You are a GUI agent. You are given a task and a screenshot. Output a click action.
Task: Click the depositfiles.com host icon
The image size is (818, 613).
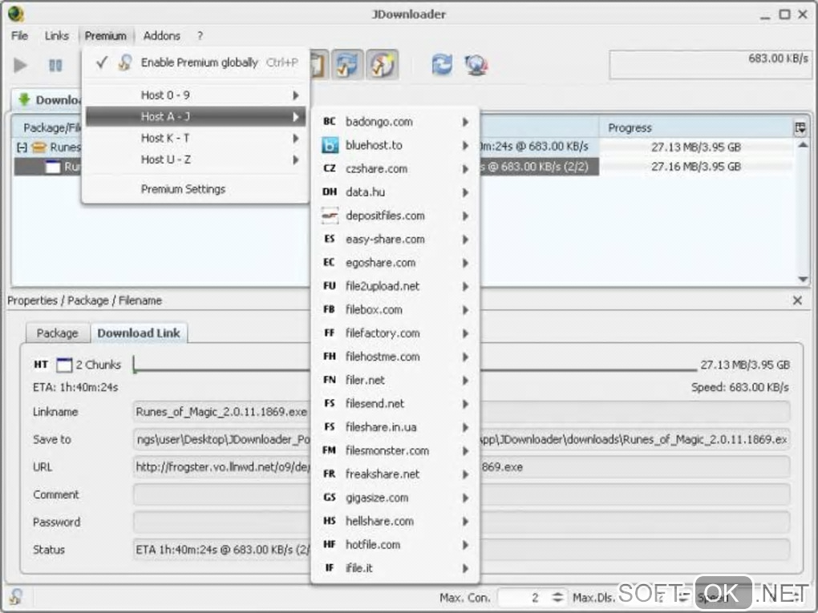pyautogui.click(x=329, y=216)
